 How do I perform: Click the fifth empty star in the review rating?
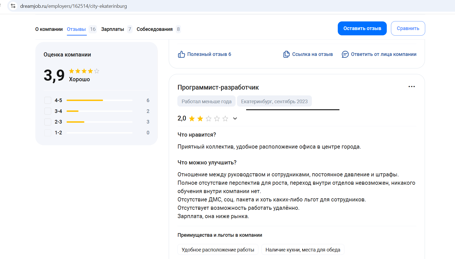225,119
